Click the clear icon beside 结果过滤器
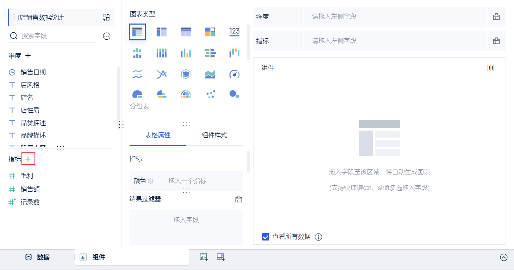The width and height of the screenshot is (514, 270). [x=239, y=199]
